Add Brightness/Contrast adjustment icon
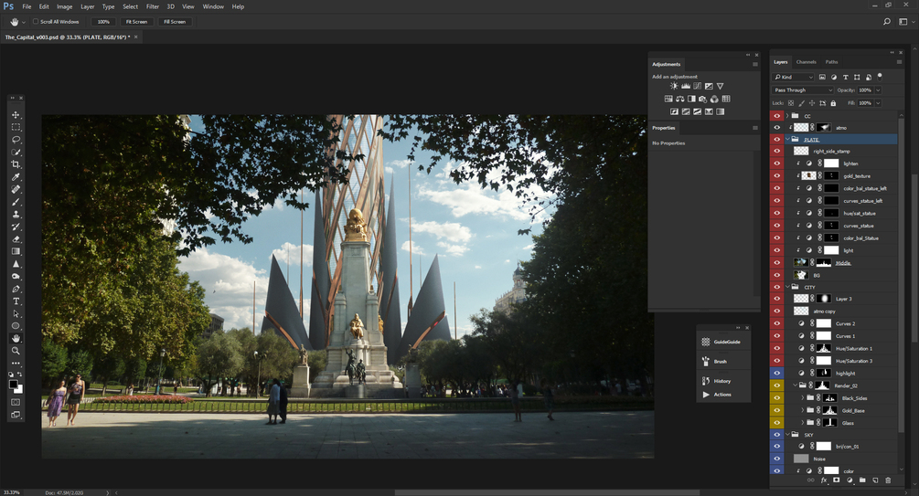Viewport: 919px width, 496px height. [674, 86]
